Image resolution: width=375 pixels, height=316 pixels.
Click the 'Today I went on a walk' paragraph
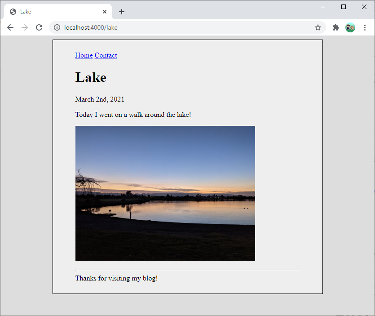click(133, 115)
